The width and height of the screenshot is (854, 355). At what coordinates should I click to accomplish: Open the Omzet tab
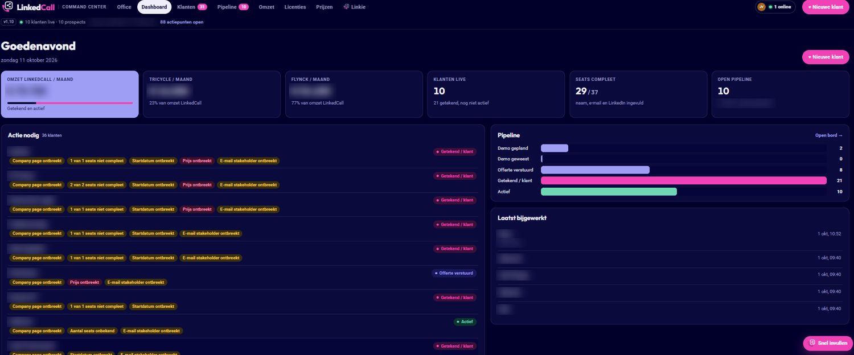tap(266, 7)
